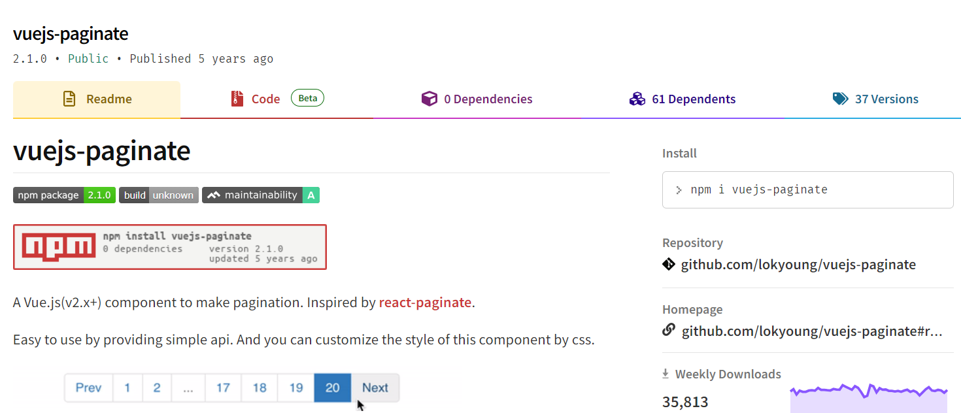Open the github.com/lokyoung/vuejs-paginate repository link
This screenshot has width=961, height=413.
point(798,265)
